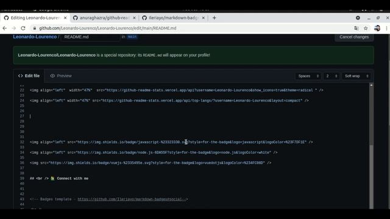Click the 'Connect with me' heading line

pos(59,178)
